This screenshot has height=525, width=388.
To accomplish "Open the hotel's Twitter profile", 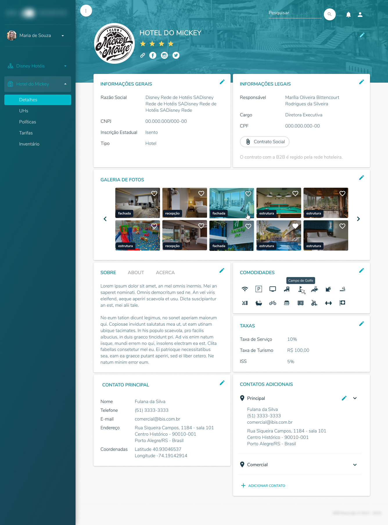I will [x=176, y=55].
